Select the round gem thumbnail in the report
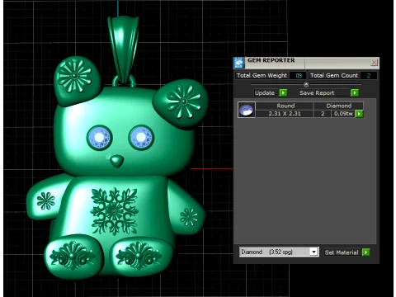 (x=247, y=110)
